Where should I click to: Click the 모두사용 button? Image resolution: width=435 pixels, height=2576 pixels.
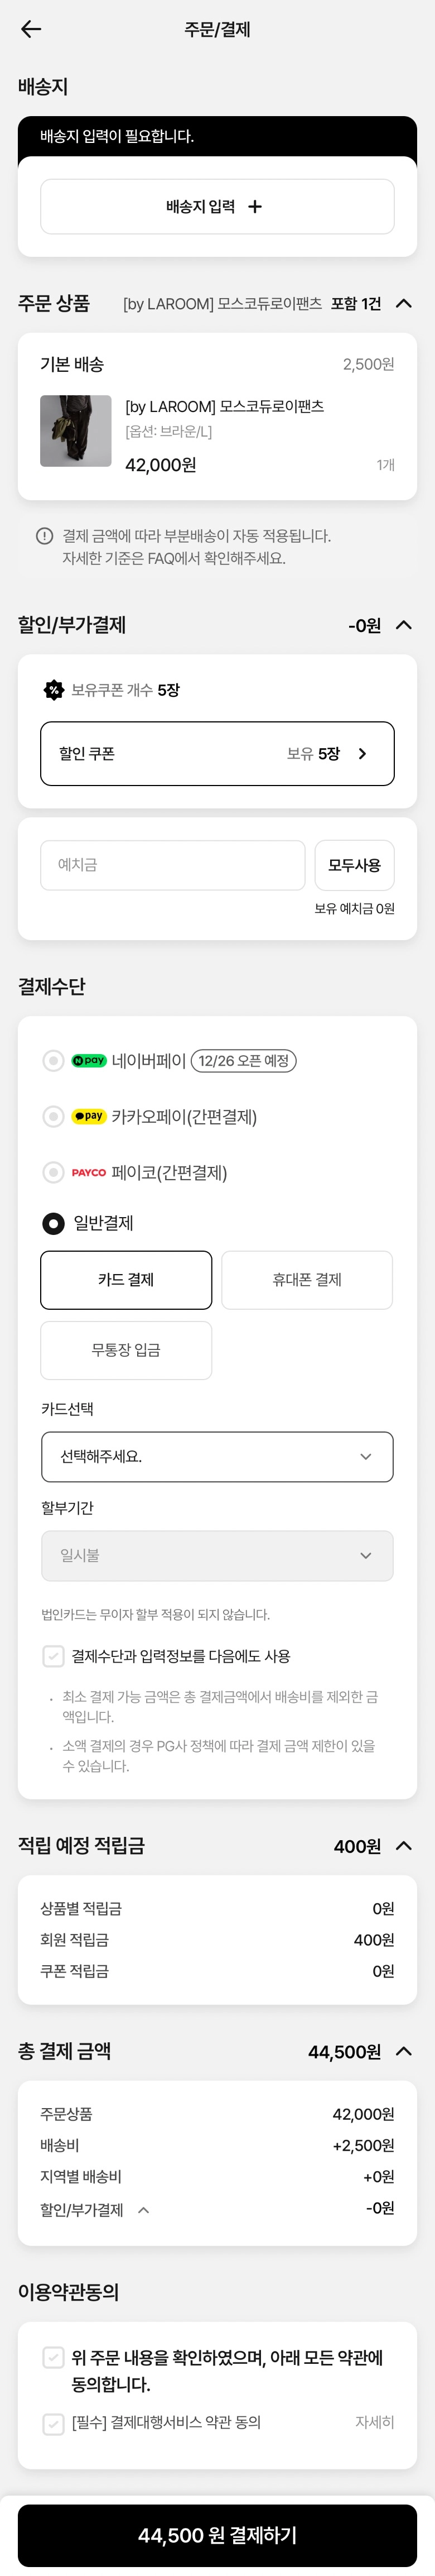pyautogui.click(x=354, y=865)
